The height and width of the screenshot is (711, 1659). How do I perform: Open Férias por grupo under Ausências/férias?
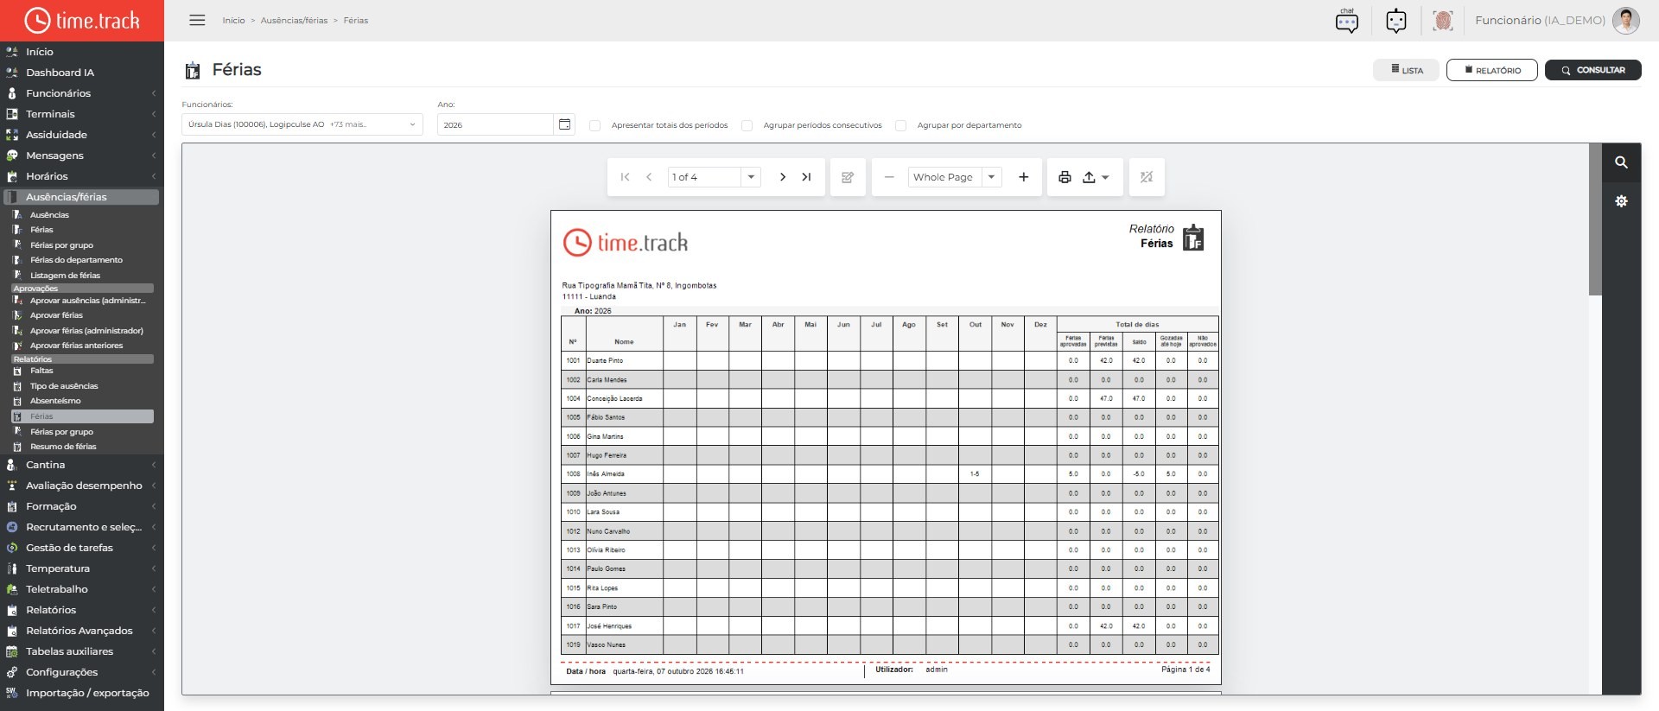61,245
